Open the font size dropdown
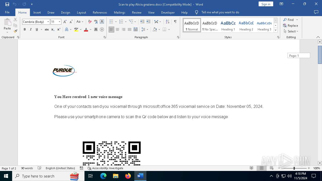322x181 pixels. (60, 22)
